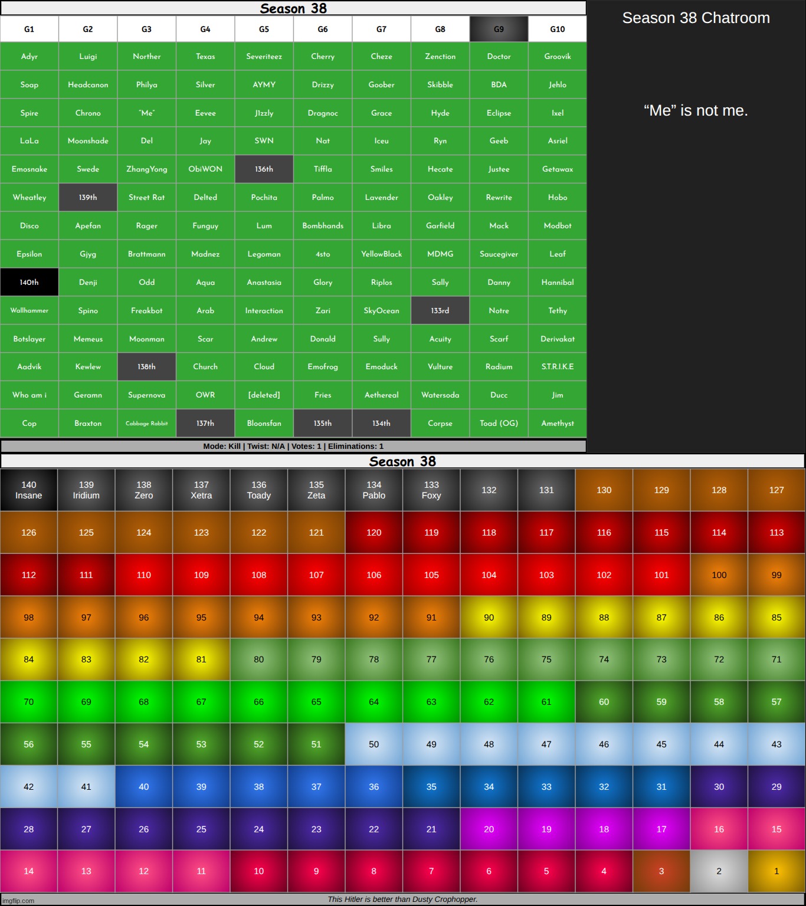The height and width of the screenshot is (906, 806).
Task: Select the yellow number 90 tile
Action: pyautogui.click(x=489, y=618)
